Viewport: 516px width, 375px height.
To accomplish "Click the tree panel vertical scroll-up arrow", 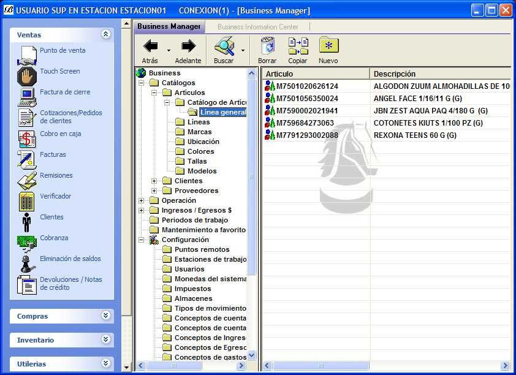I will click(252, 73).
